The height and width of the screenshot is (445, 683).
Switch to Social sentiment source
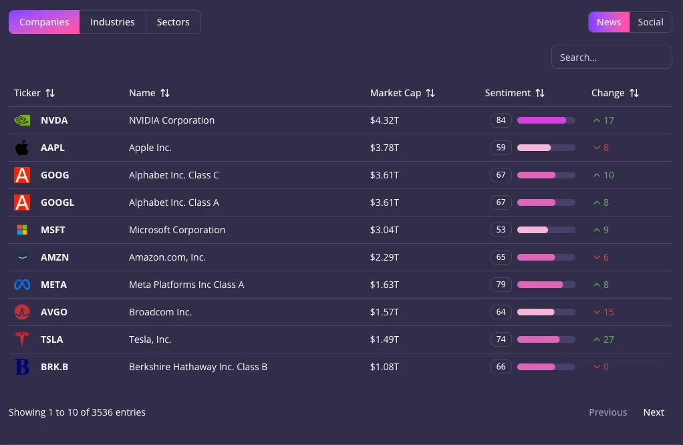pyautogui.click(x=650, y=22)
